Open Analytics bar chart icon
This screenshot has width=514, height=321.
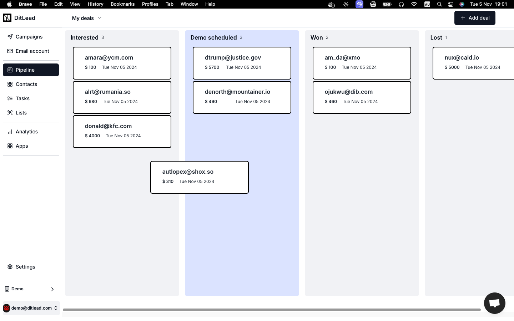10,132
